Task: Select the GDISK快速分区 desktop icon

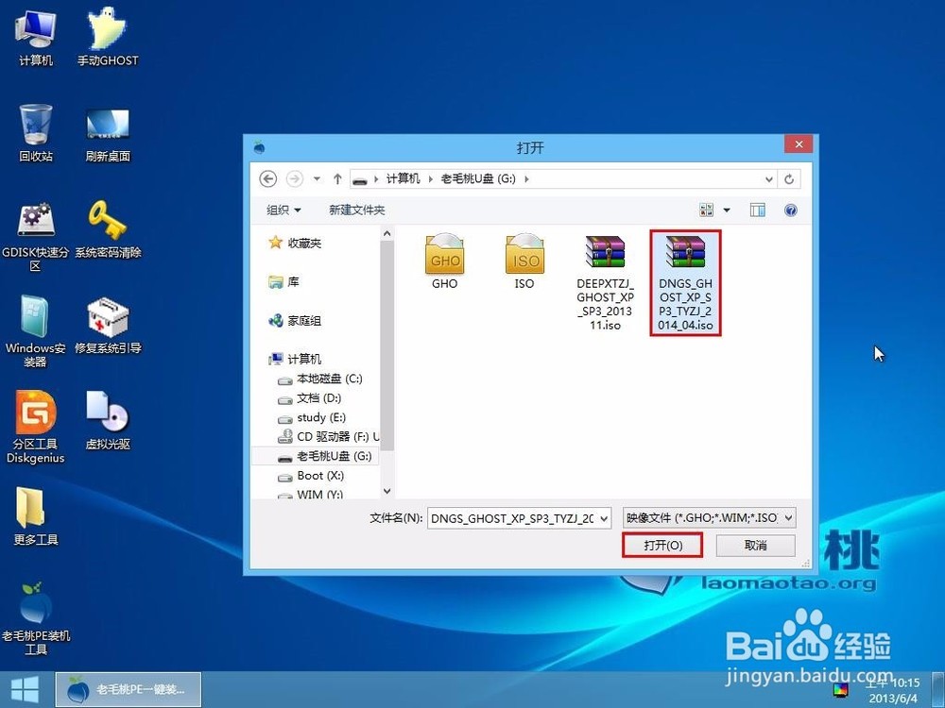Action: [x=36, y=236]
